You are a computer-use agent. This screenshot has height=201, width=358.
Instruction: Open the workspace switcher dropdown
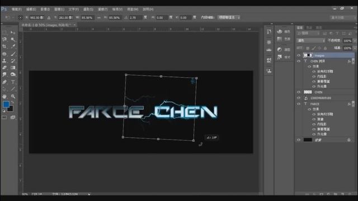pyautogui.click(x=343, y=17)
